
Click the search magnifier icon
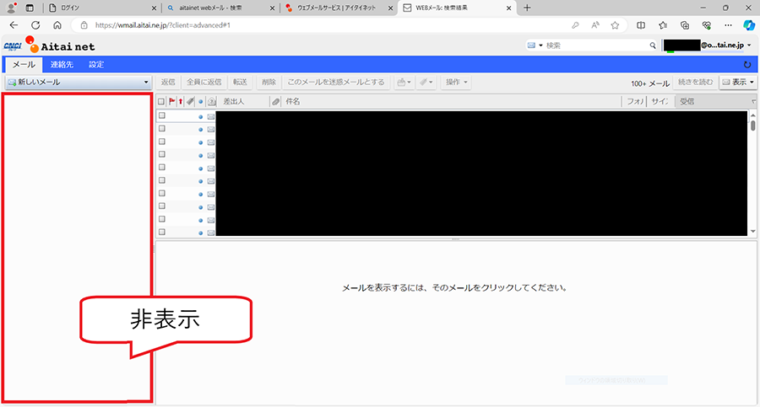coord(653,46)
